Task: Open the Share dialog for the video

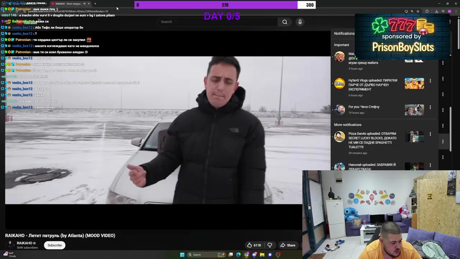Action: click(287, 245)
